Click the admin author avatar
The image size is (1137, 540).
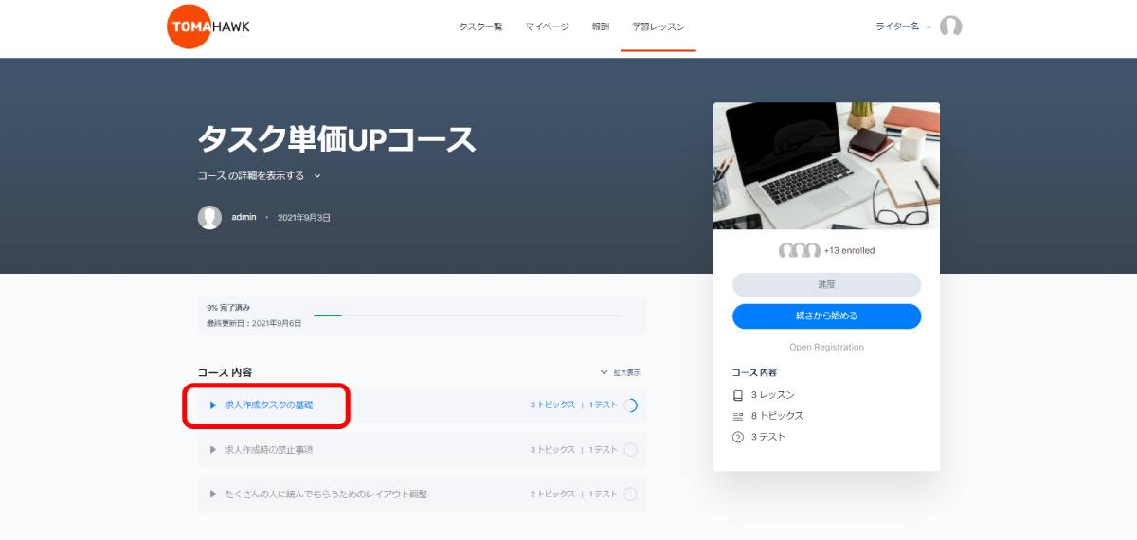click(209, 218)
